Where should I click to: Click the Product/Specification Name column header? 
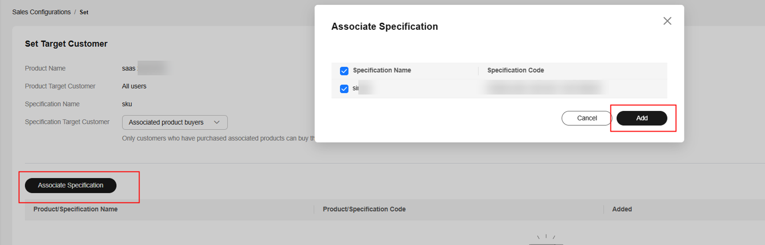click(x=75, y=209)
